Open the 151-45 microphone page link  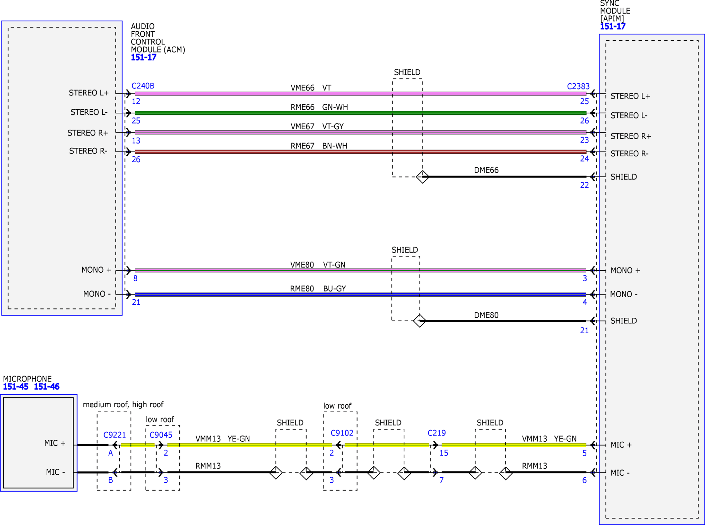[16, 386]
